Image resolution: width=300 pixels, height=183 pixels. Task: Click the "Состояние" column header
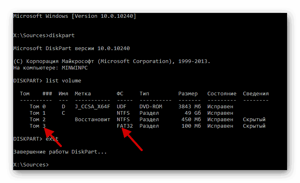click(x=222, y=94)
